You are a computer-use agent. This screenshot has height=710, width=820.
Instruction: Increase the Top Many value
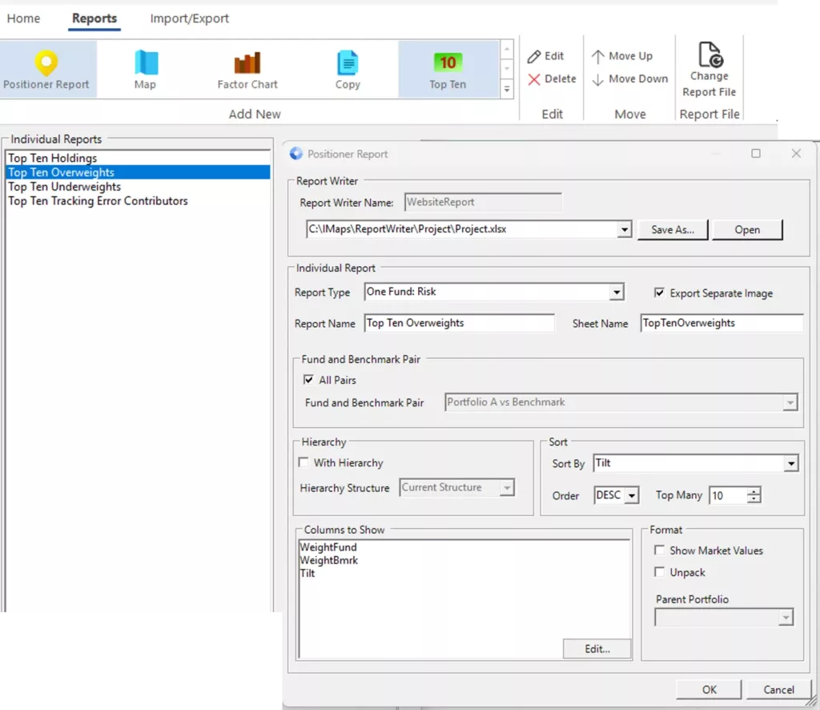point(754,491)
